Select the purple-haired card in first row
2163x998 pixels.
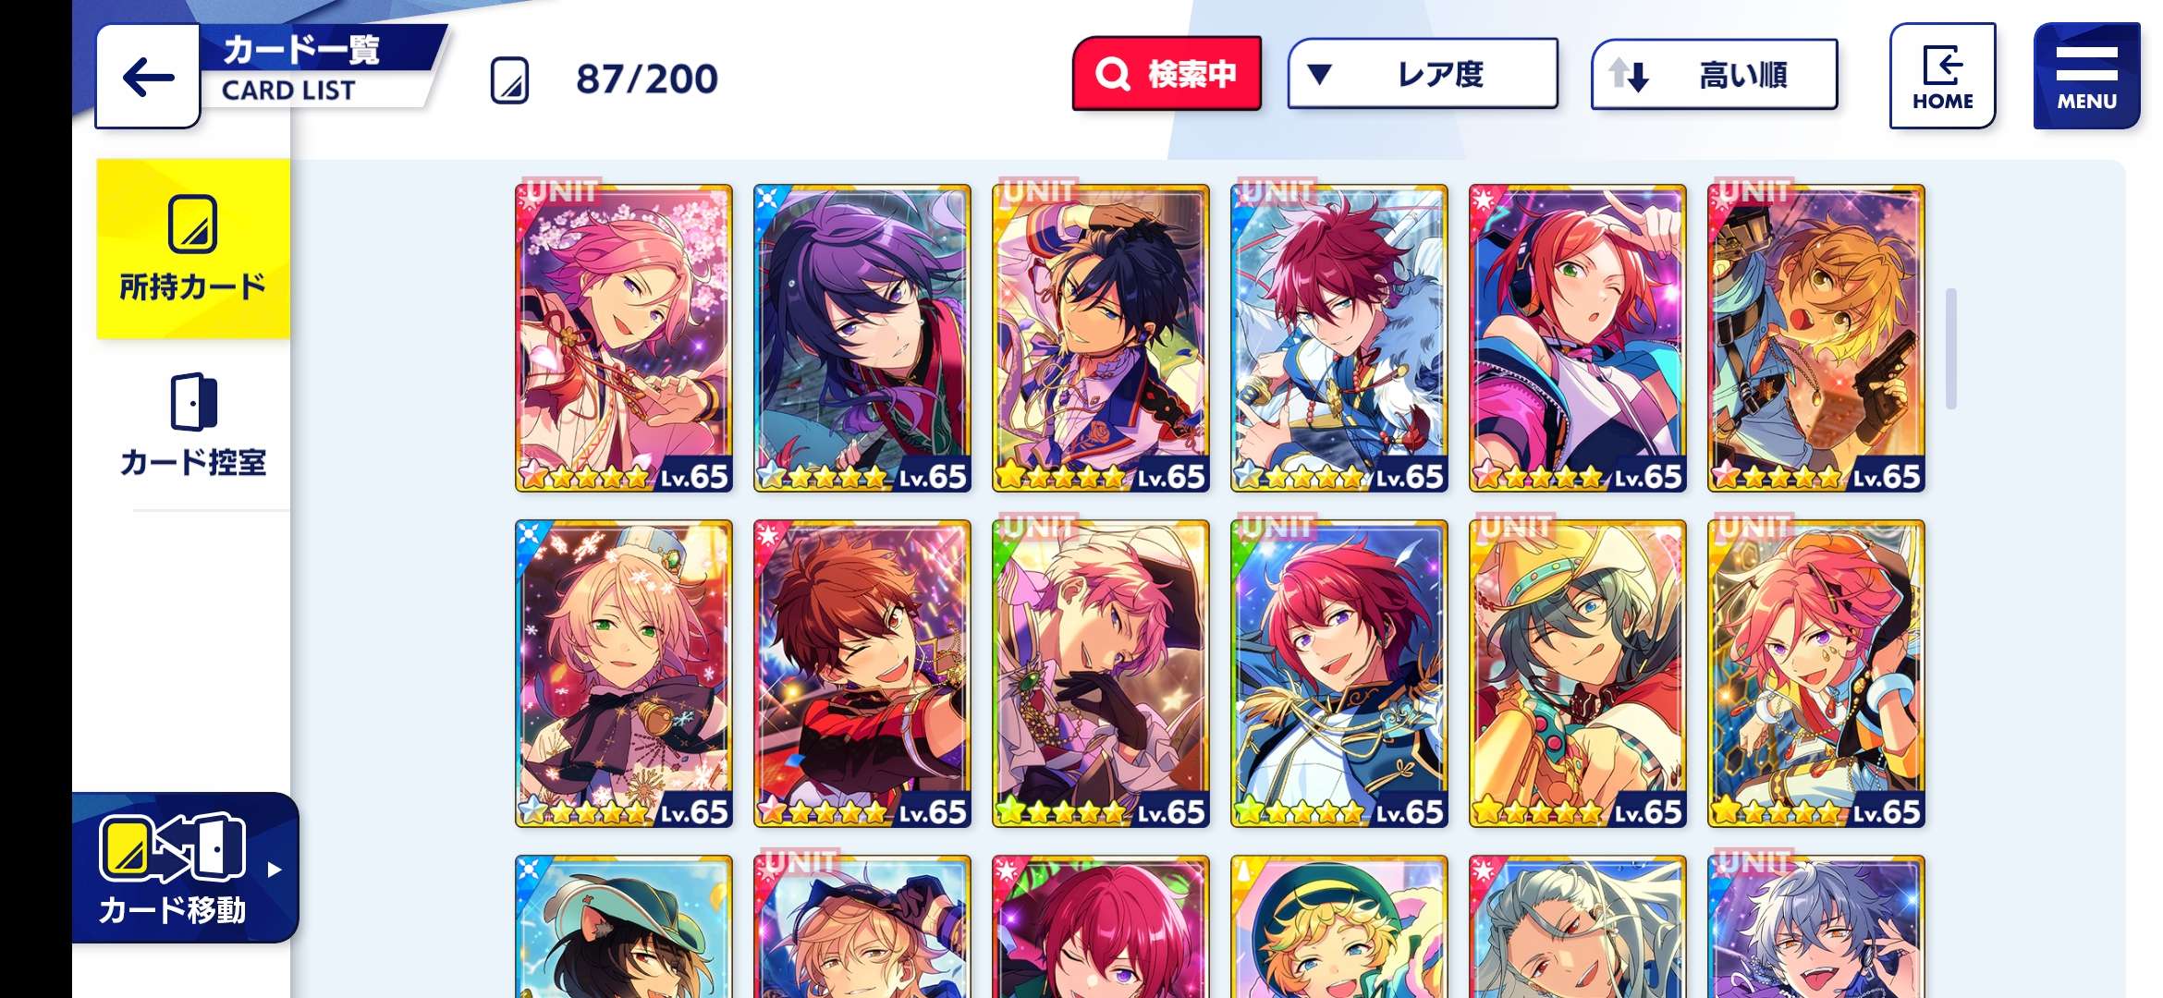(x=862, y=338)
